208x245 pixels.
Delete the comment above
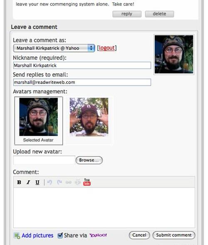click(x=159, y=14)
